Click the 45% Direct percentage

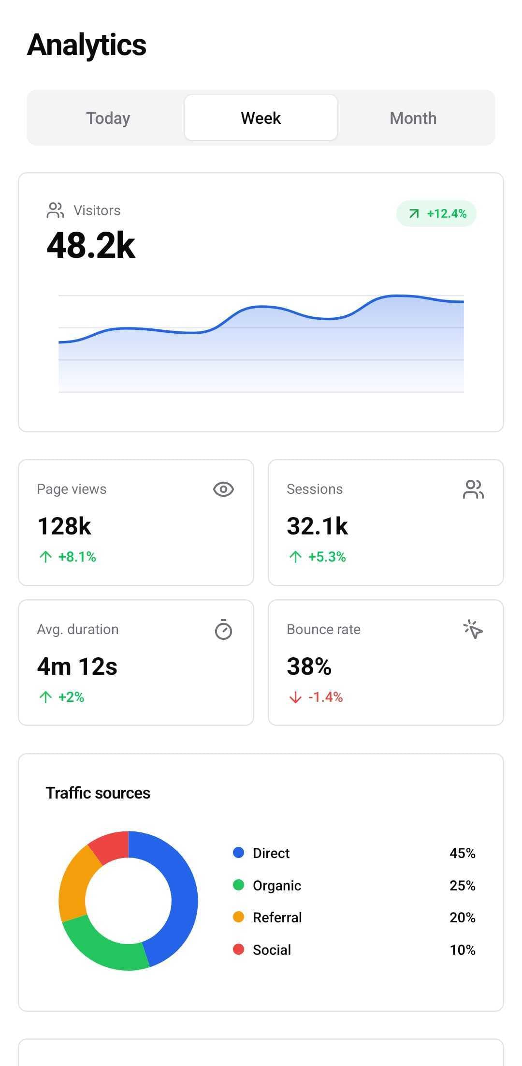coord(463,853)
